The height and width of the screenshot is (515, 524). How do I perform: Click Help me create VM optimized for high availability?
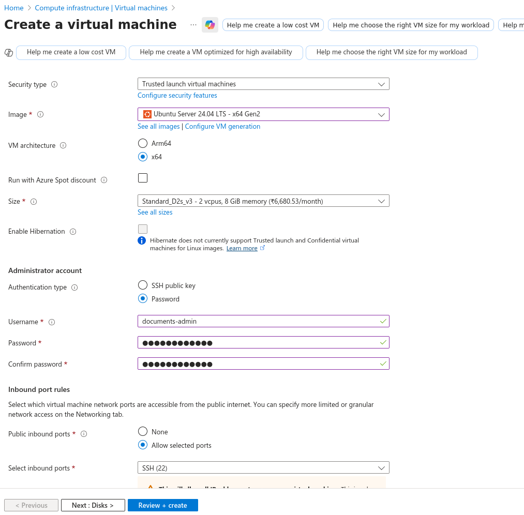click(x=216, y=52)
